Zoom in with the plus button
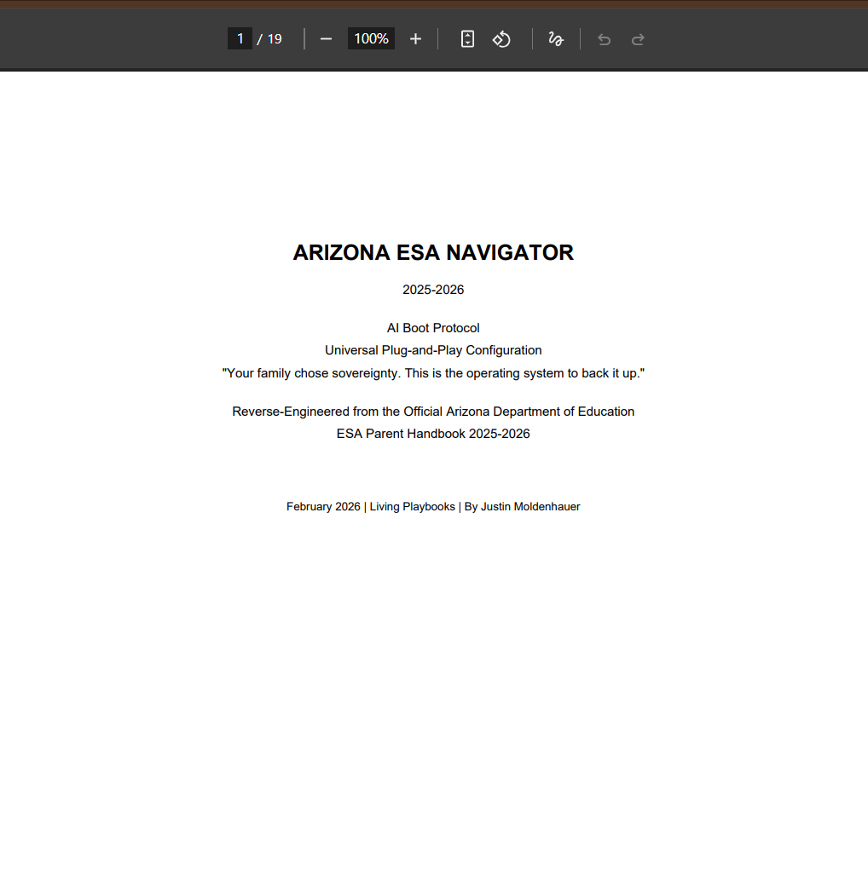Viewport: 868px width, 887px height. point(415,39)
